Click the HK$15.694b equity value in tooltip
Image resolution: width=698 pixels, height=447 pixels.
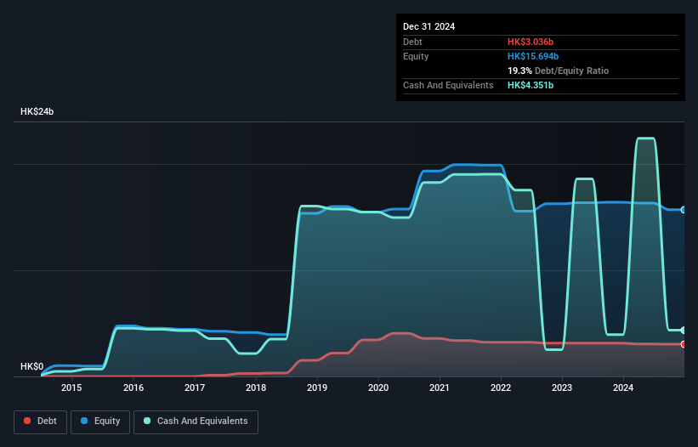[x=536, y=56]
